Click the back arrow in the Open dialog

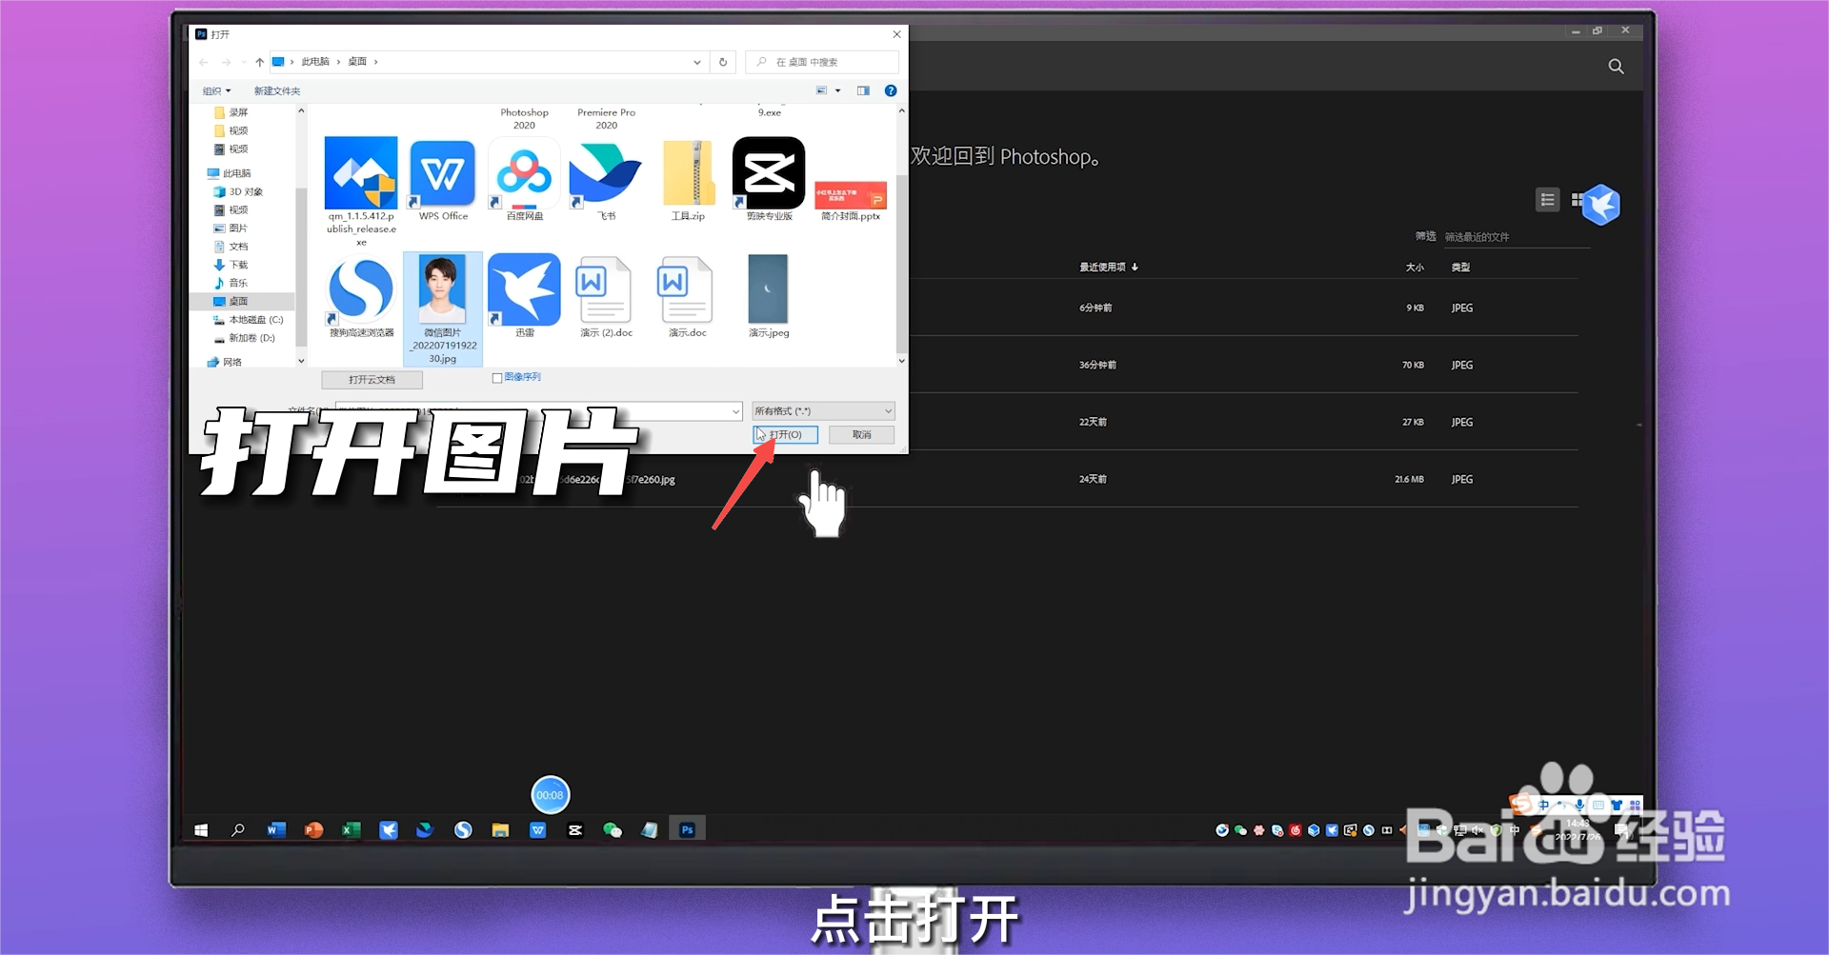click(204, 62)
